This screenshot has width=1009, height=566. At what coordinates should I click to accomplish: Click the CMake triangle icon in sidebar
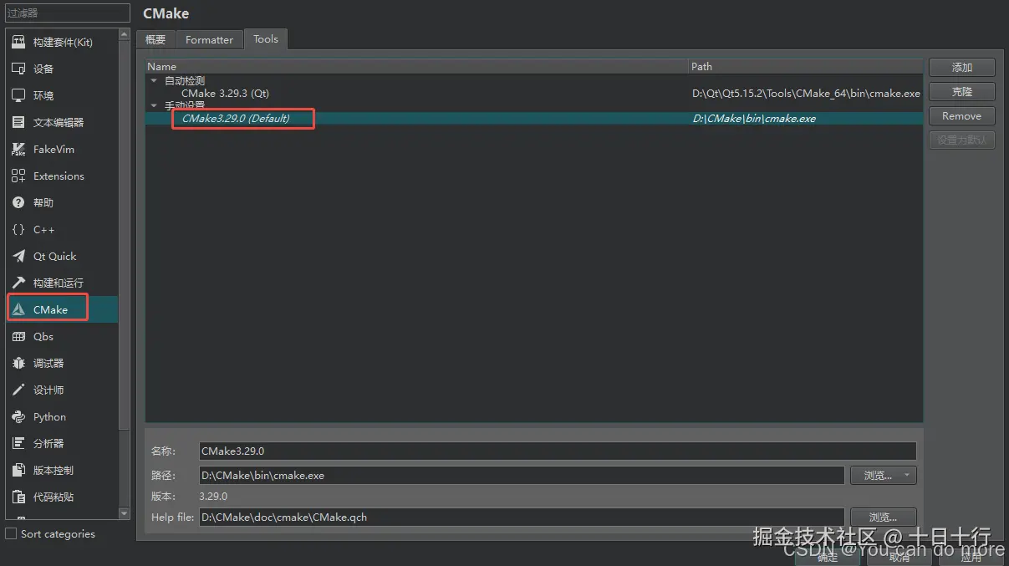(x=18, y=309)
